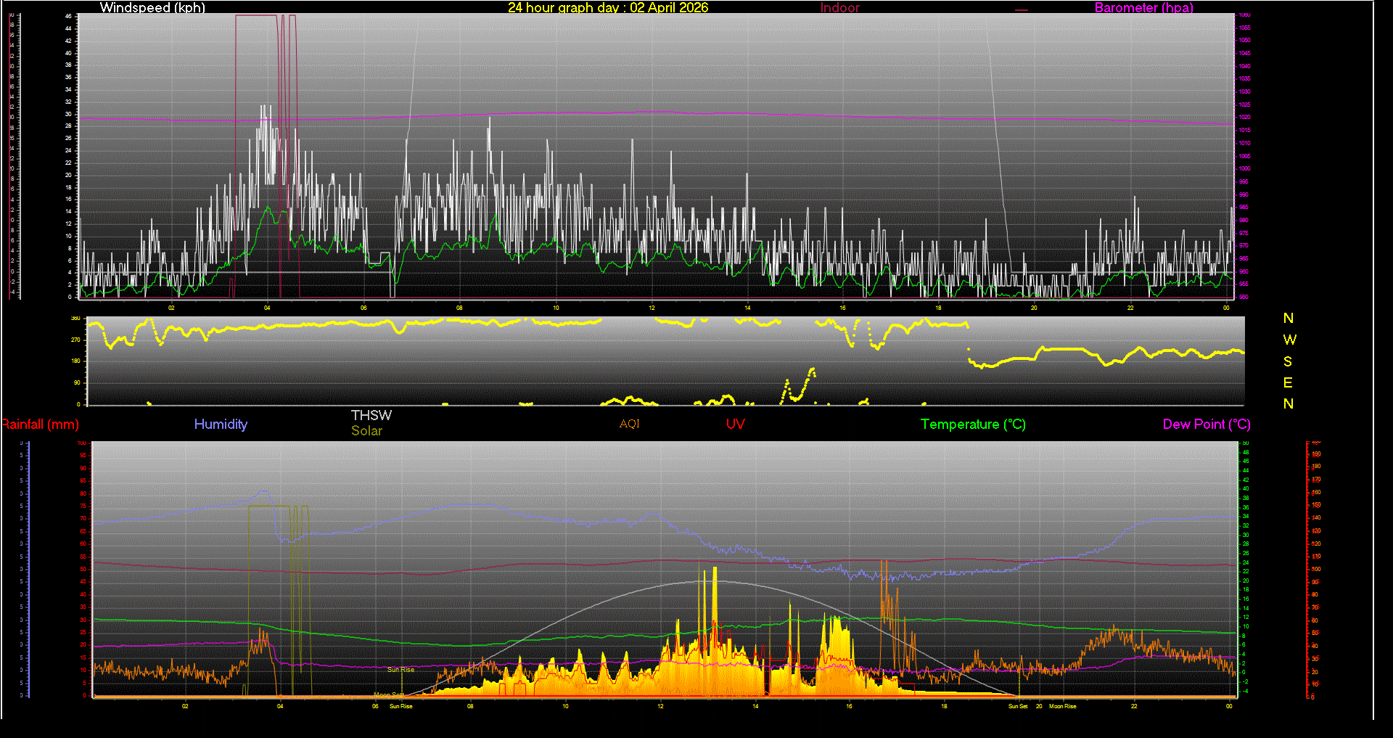Click the Windspeed (kph) legend label
1393x738 pixels.
point(152,8)
